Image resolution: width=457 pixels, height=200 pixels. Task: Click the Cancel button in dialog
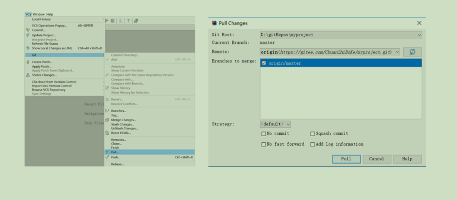pyautogui.click(x=377, y=159)
